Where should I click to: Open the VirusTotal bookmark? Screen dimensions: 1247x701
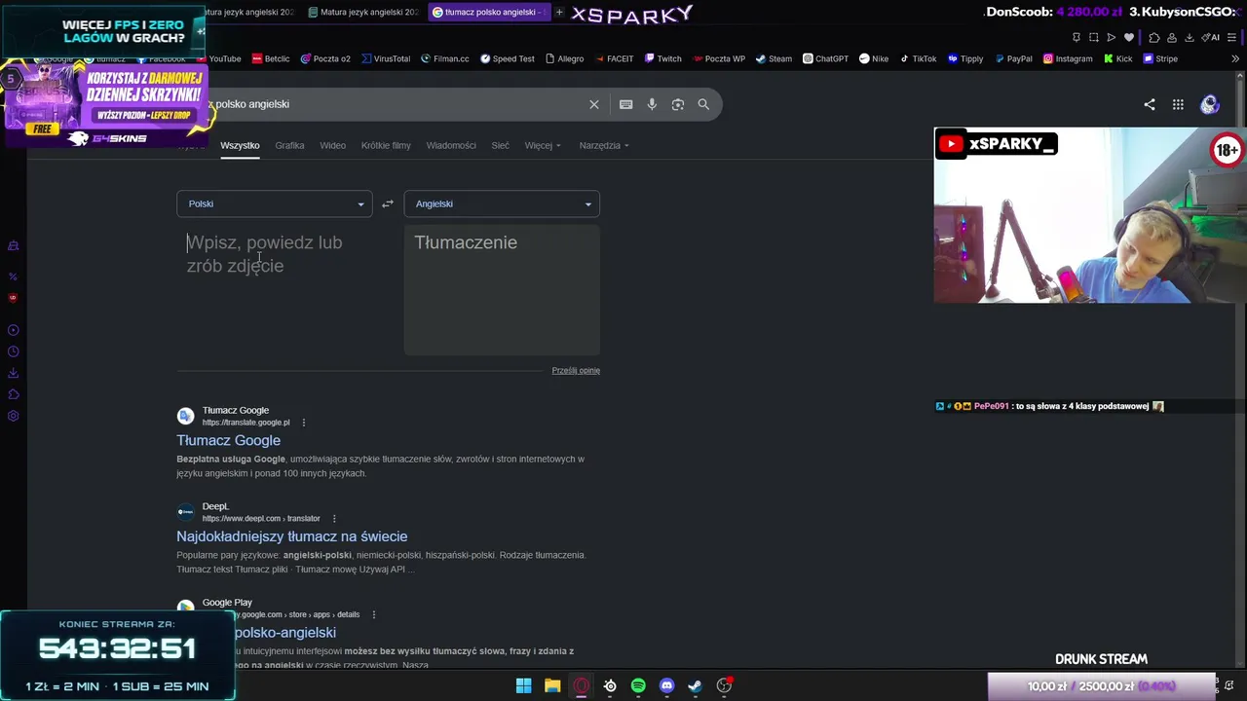click(386, 58)
